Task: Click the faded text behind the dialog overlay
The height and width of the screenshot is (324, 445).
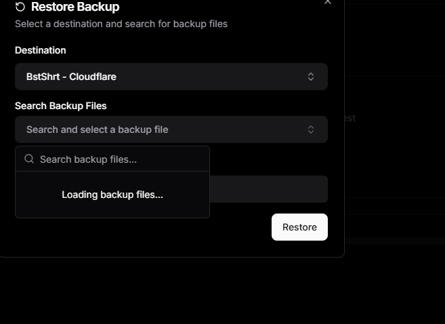Action: click(x=350, y=118)
